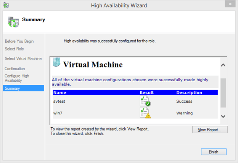Screen dimensions: 238x163
Task: Choose the Select Virtual Machine step
Action: click(x=23, y=59)
